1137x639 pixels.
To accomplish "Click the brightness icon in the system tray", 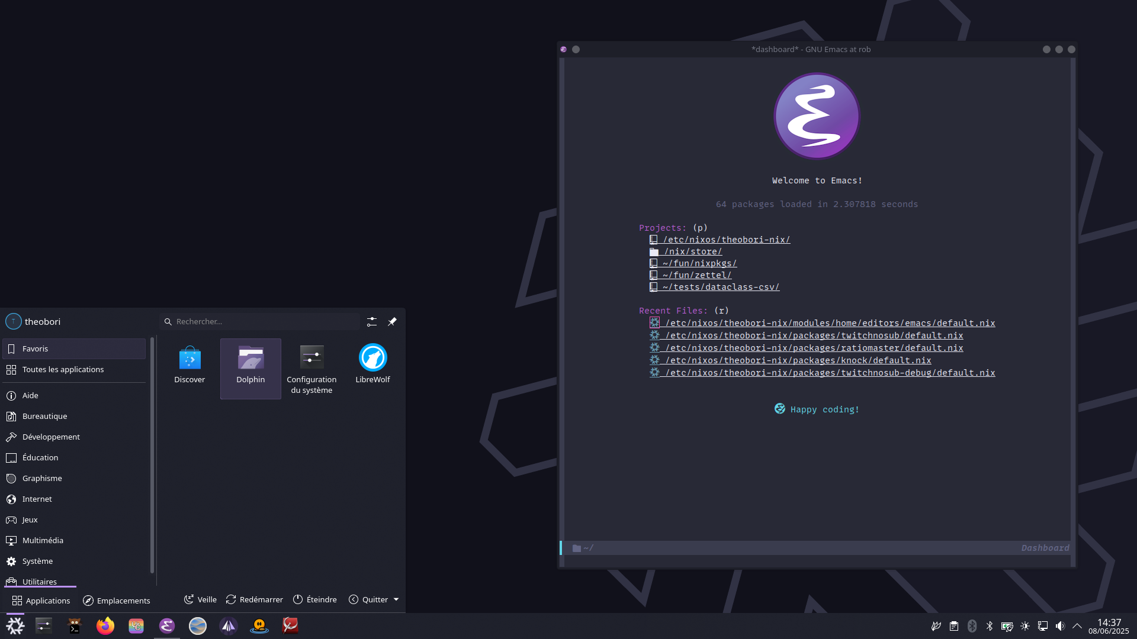I will 1025,626.
